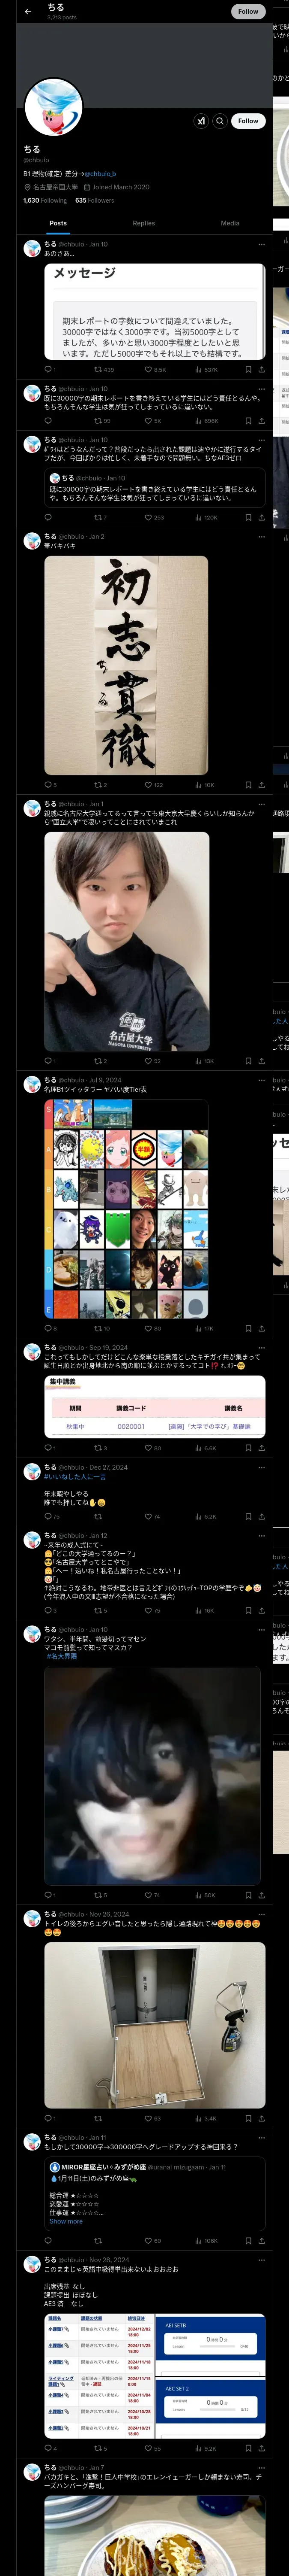289x2576 pixels.
Task: Open more options on the 筆バキバキ post
Action: click(x=261, y=537)
